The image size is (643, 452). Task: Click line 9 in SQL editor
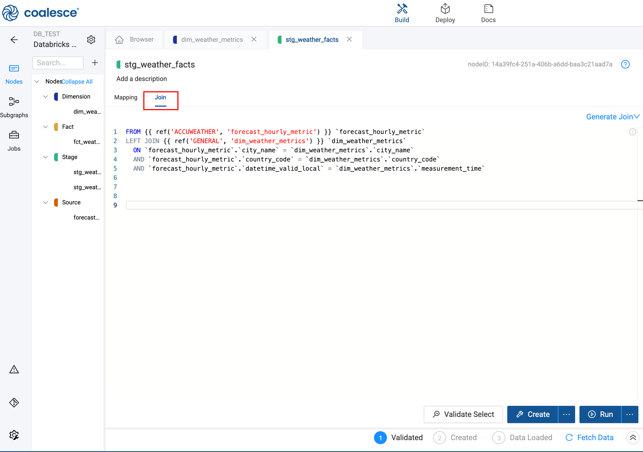[382, 205]
